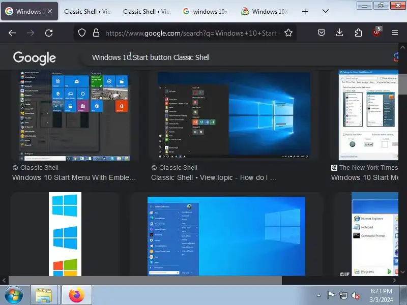Click the scroll down arrow

[402, 272]
